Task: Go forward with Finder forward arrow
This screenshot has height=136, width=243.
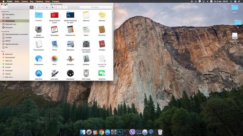Action: (x=6, y=7)
